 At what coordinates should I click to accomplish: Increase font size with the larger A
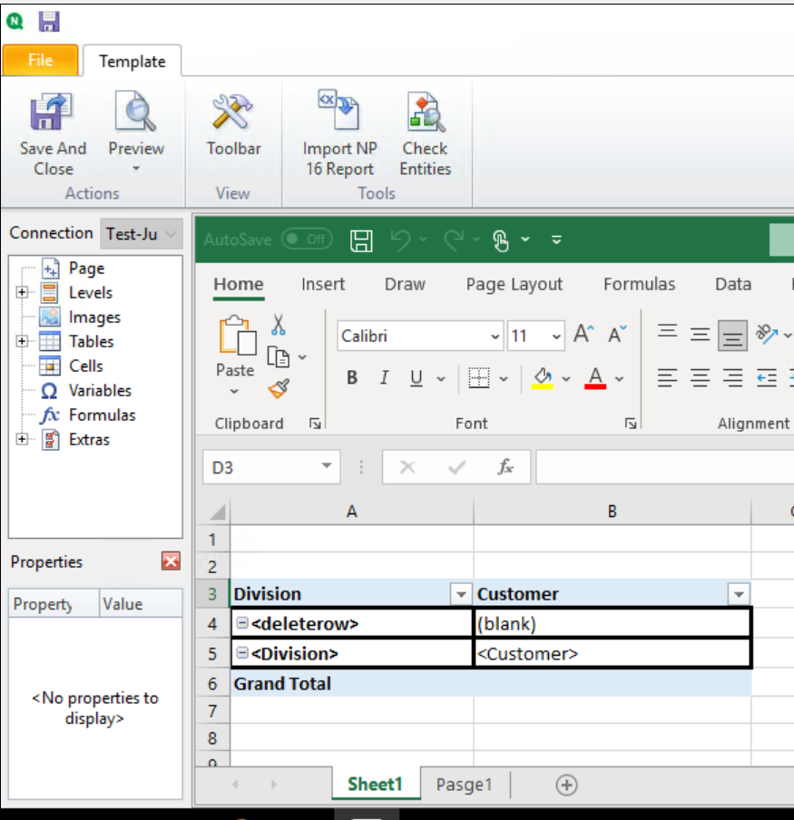(x=583, y=334)
